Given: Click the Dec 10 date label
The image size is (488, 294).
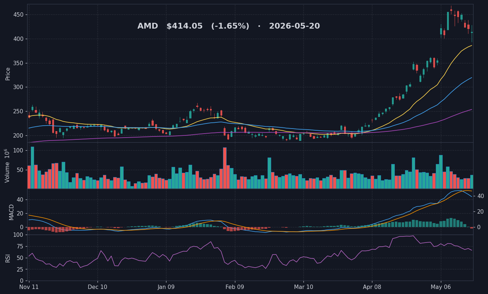Looking at the screenshot, I should (98, 287).
